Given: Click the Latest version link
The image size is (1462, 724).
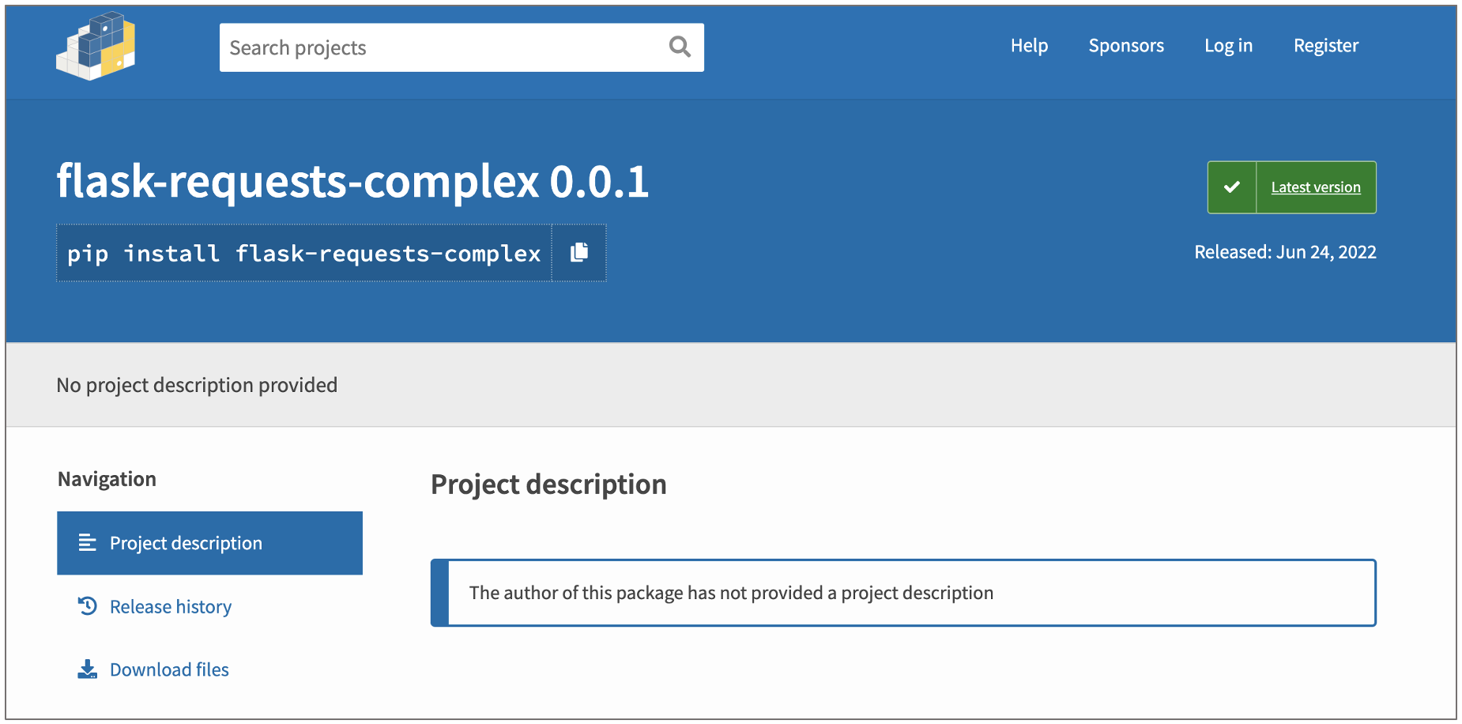Looking at the screenshot, I should tap(1315, 187).
